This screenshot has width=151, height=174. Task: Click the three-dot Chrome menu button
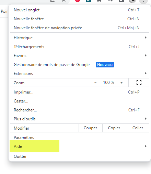[143, 1]
